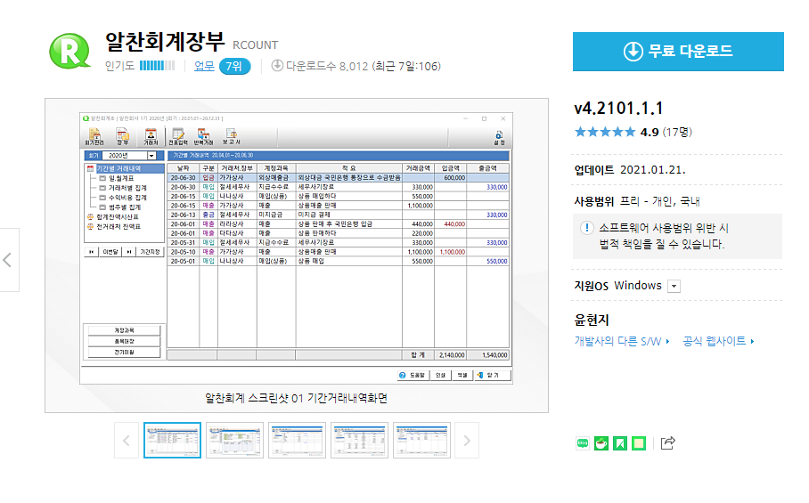This screenshot has height=503, width=809.
Task: Click the update date 2021.01.21.
Action: coord(653,170)
